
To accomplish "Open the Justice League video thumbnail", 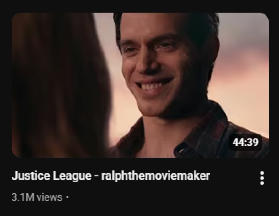I will (x=140, y=85).
